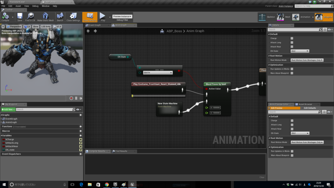The height and width of the screenshot is (188, 334).
Task: Add a new Graph with plus icon
Action: (81, 115)
